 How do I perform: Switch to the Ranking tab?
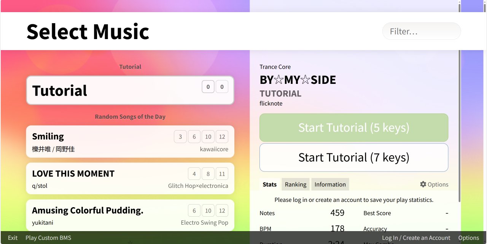tap(296, 184)
